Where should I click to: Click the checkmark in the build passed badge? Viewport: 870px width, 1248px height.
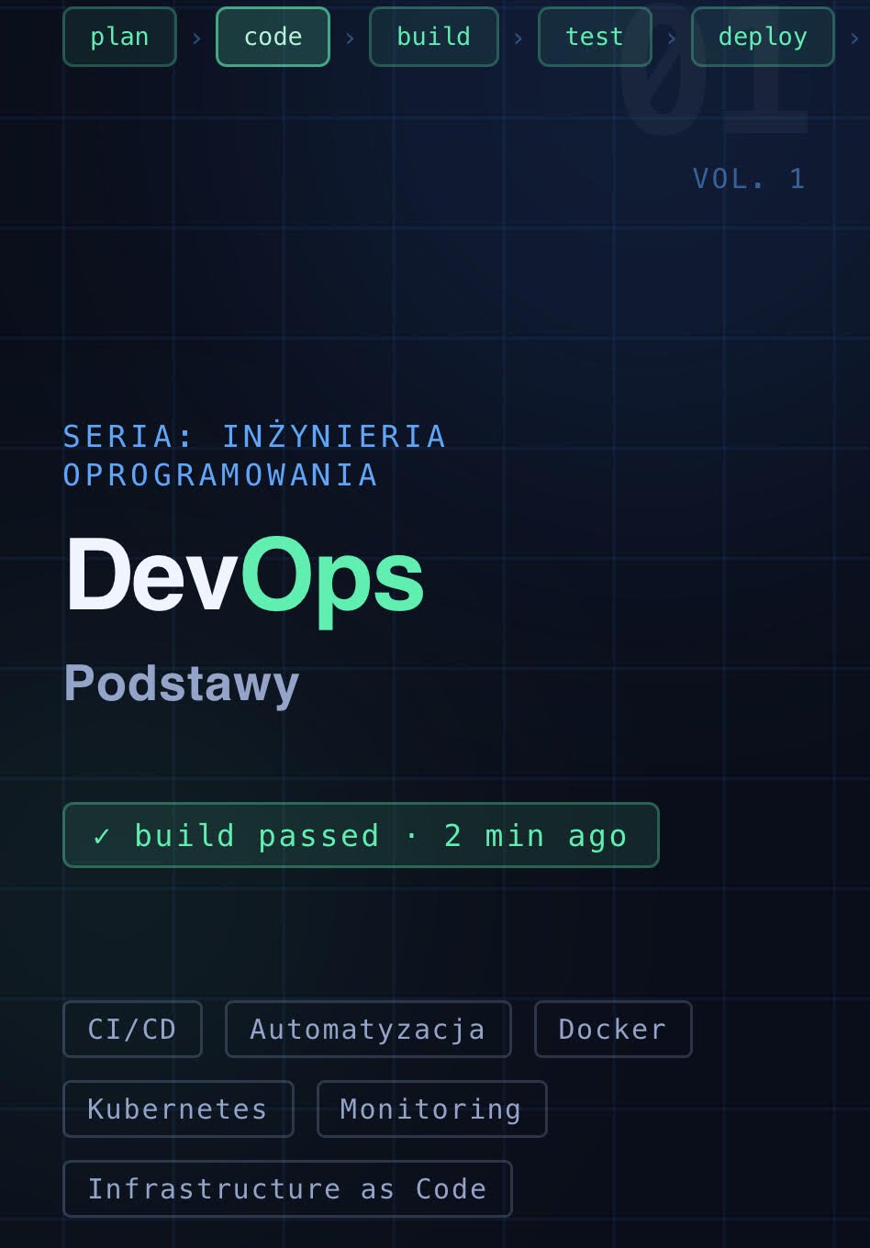coord(102,836)
